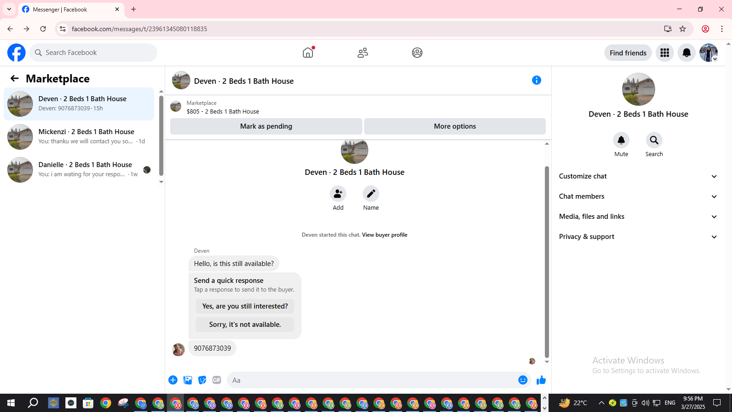This screenshot has width=732, height=412.
Task: Close the Messenger browser tab
Action: click(117, 9)
